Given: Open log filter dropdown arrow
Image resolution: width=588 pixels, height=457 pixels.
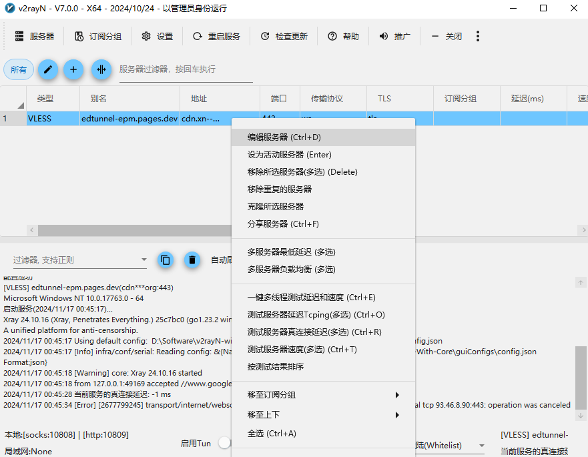Looking at the screenshot, I should pyautogui.click(x=143, y=260).
